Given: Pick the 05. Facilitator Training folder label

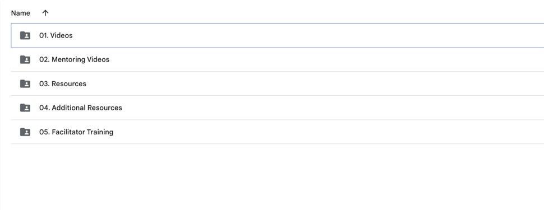Looking at the screenshot, I should pyautogui.click(x=76, y=132).
